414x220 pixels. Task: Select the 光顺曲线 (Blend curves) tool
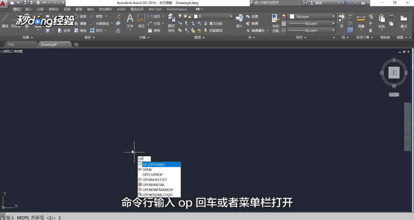[100, 23]
